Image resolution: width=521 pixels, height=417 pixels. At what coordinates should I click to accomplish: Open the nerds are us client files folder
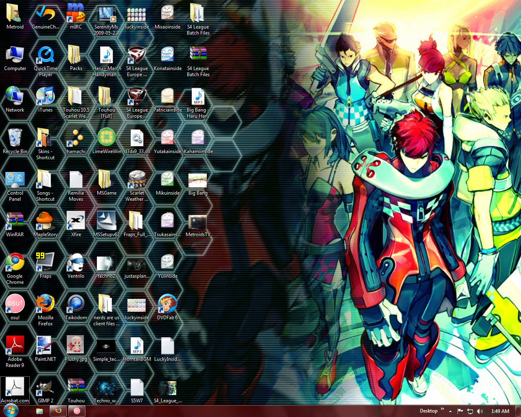(107, 310)
